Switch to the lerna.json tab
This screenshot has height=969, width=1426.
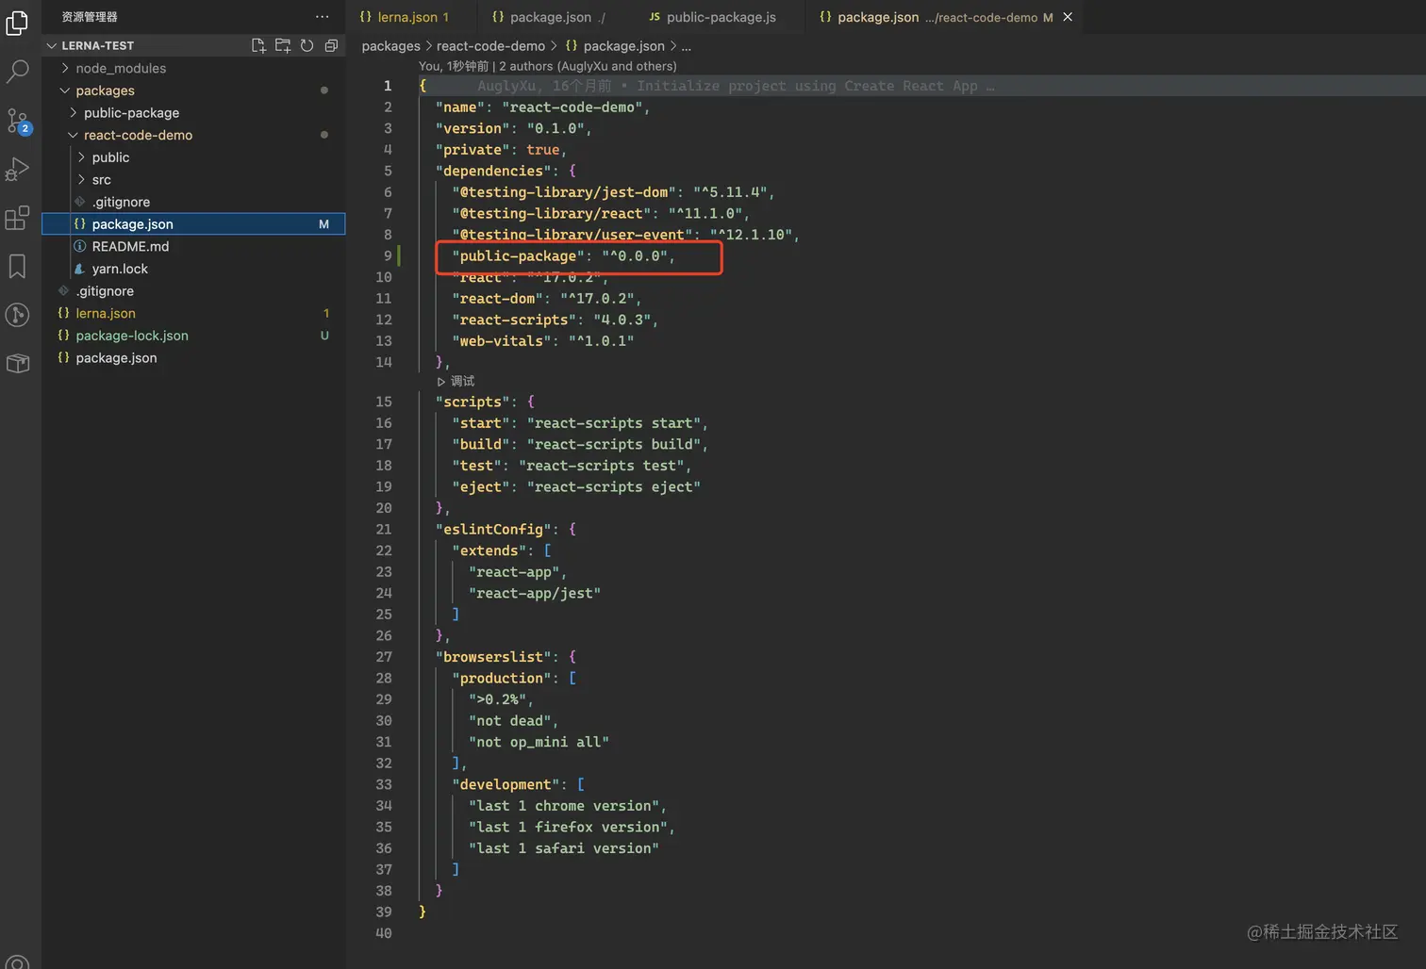click(406, 17)
